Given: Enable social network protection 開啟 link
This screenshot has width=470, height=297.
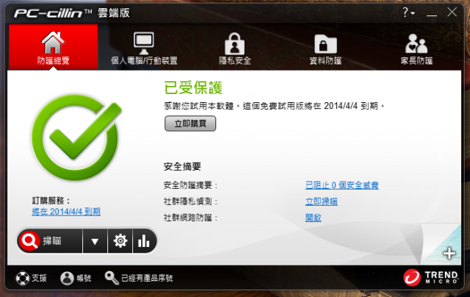Looking at the screenshot, I should point(314,218).
